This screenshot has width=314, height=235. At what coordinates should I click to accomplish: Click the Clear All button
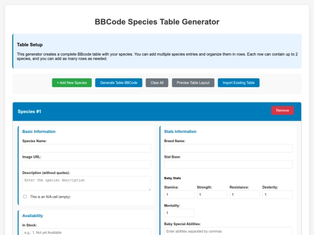(x=157, y=83)
